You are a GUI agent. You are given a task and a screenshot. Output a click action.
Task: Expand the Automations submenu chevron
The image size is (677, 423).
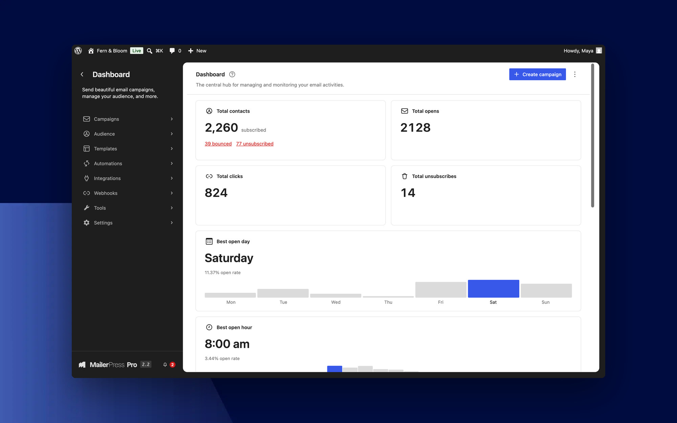(172, 163)
